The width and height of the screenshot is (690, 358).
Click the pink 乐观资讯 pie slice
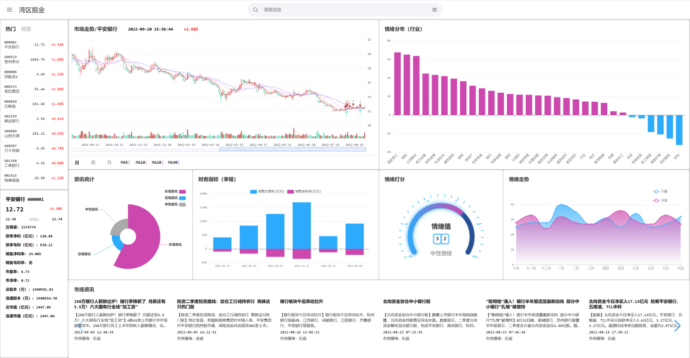coord(147,236)
